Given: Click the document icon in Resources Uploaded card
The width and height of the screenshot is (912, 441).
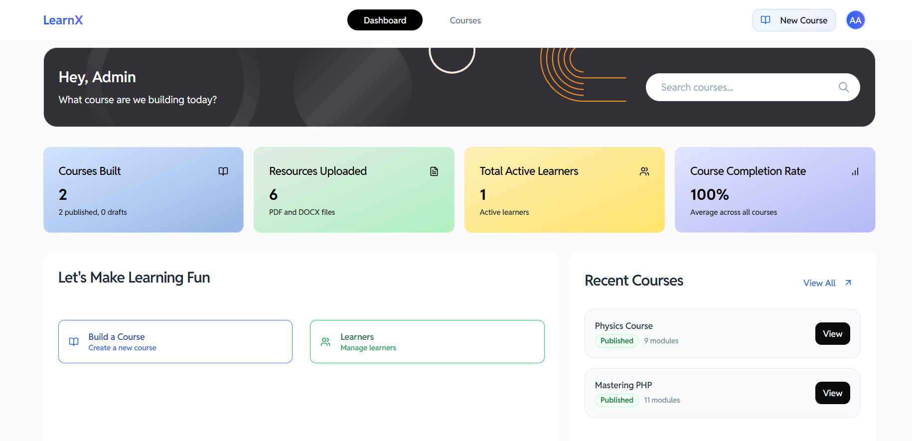Looking at the screenshot, I should (434, 171).
